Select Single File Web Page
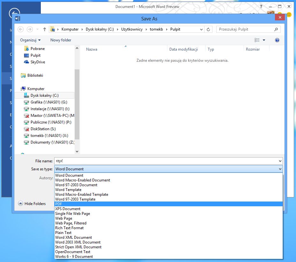The width and height of the screenshot is (296, 262). [x=169, y=214]
